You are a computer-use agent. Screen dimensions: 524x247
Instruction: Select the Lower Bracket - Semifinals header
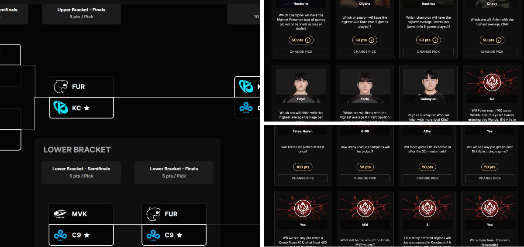[81, 173]
